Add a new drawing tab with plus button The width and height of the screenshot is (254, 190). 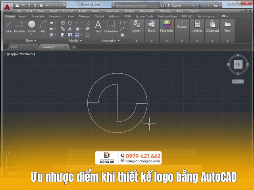click(74, 47)
